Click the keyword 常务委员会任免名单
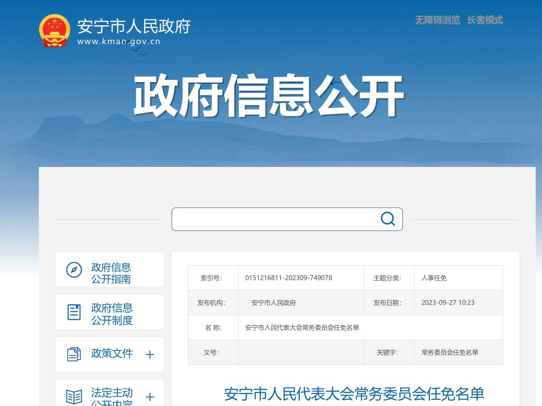This screenshot has width=542, height=406. pyautogui.click(x=449, y=352)
